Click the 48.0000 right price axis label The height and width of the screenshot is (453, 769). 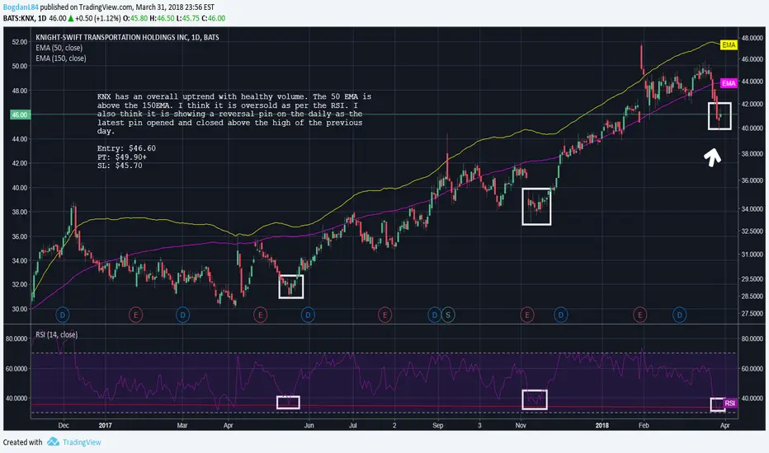point(752,38)
